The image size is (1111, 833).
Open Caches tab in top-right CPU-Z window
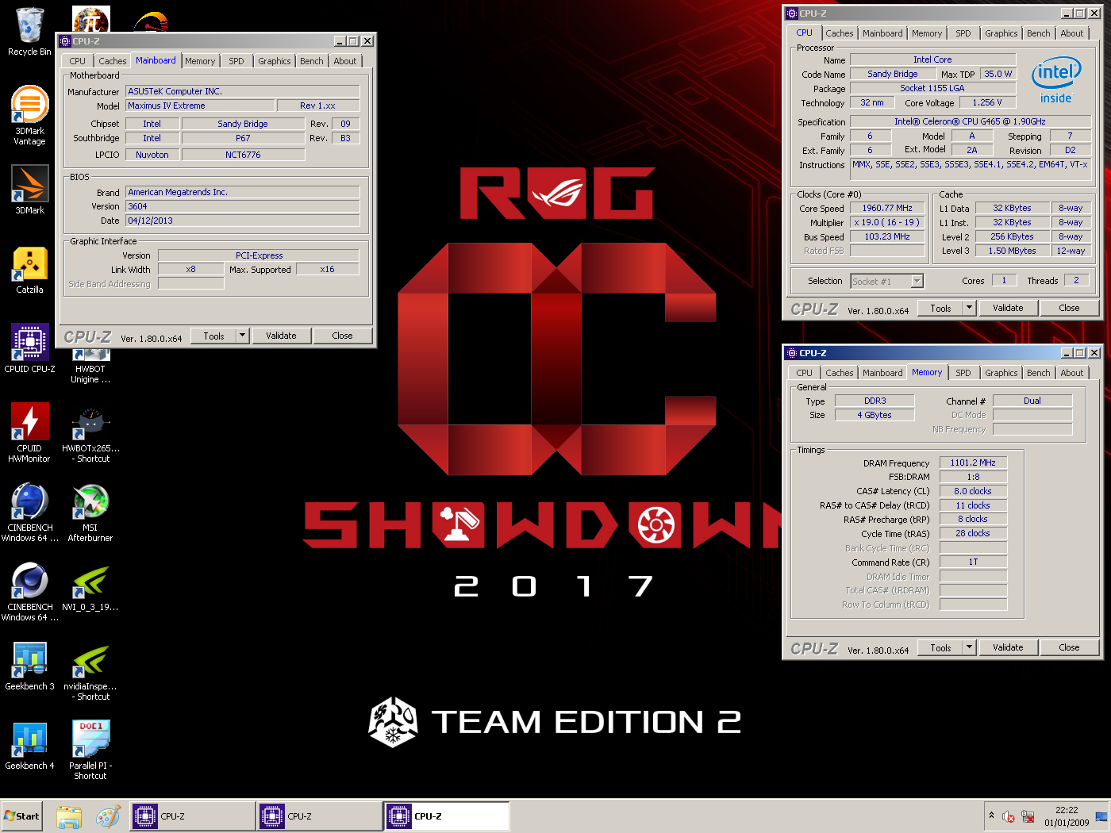[x=840, y=33]
